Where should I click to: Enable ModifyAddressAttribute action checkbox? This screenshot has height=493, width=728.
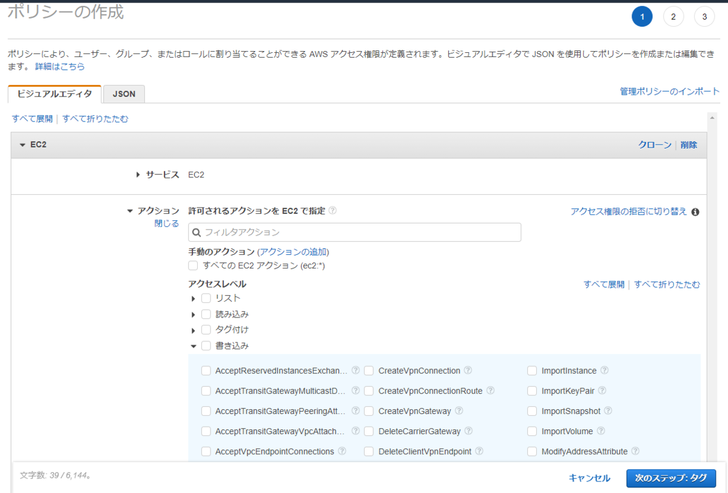532,451
